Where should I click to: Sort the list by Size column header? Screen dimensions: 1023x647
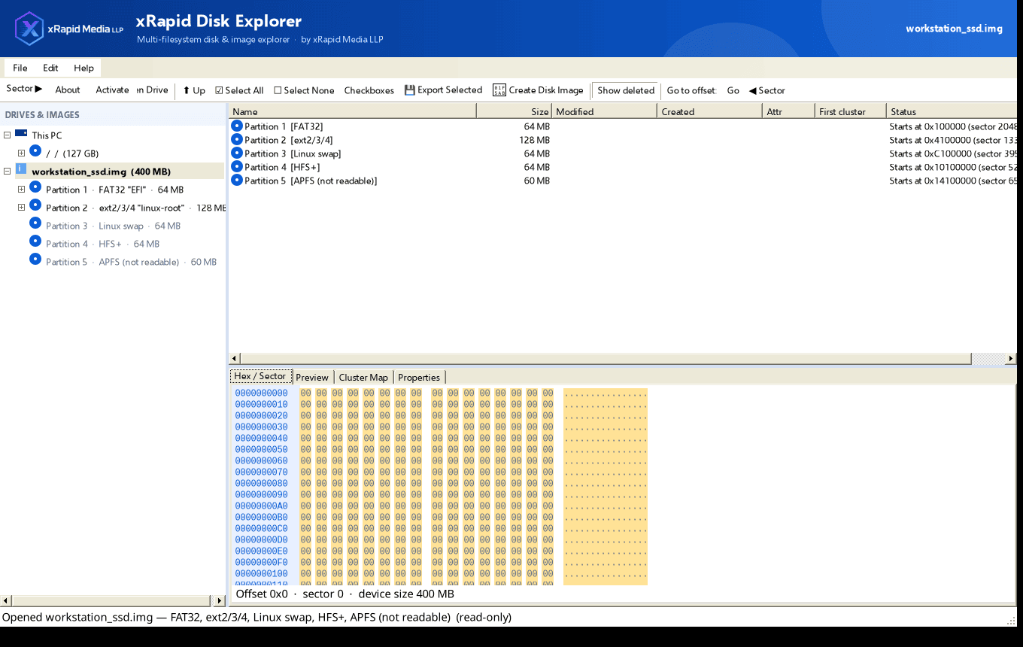click(x=514, y=111)
